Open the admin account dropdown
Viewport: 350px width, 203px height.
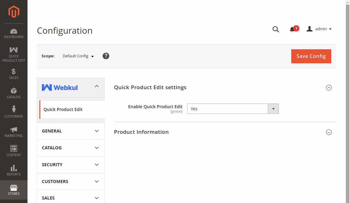tap(319, 29)
